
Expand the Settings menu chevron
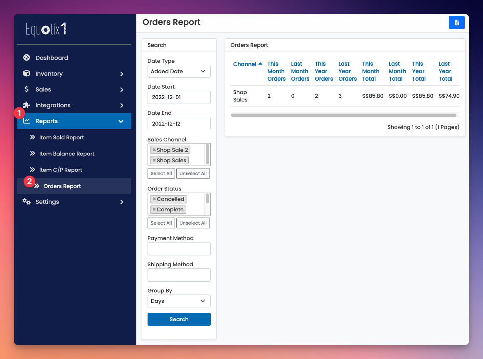pos(122,202)
